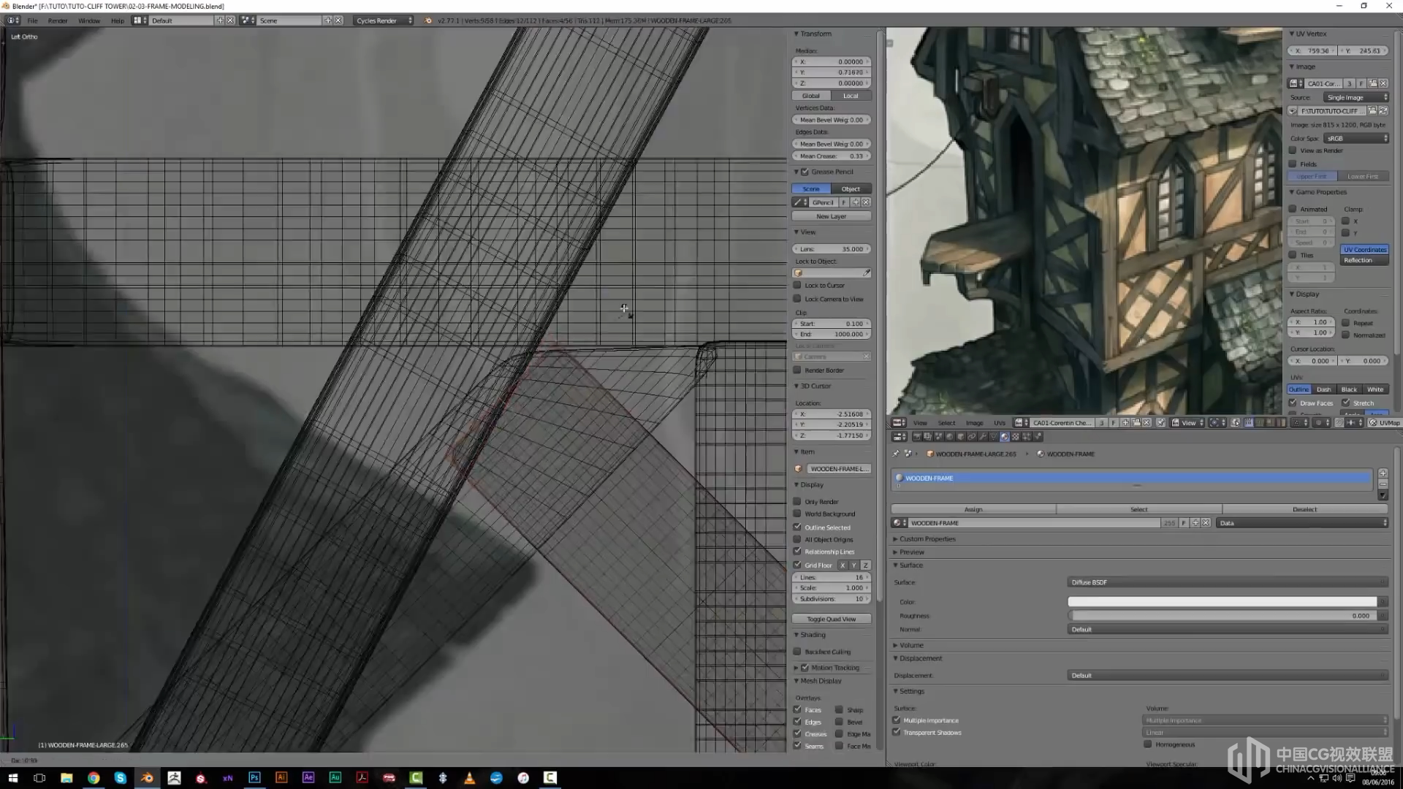
Task: Open the Window menu
Action: click(x=89, y=20)
